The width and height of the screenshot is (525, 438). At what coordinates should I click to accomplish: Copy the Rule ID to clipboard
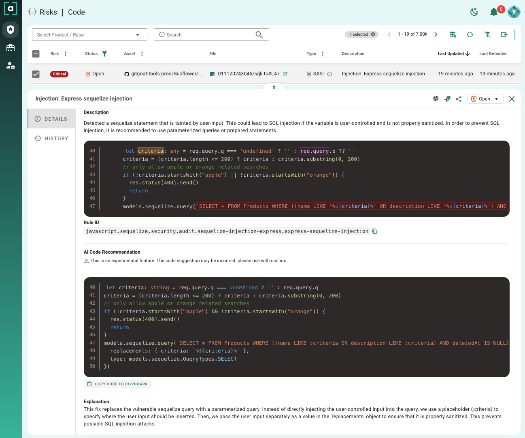(x=374, y=231)
